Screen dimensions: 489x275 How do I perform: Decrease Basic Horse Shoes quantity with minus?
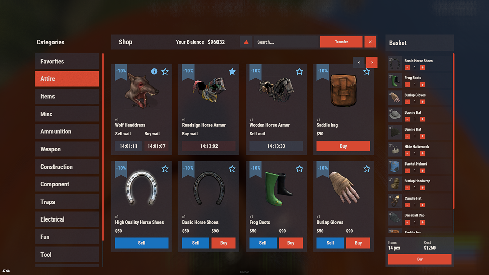[x=407, y=68]
